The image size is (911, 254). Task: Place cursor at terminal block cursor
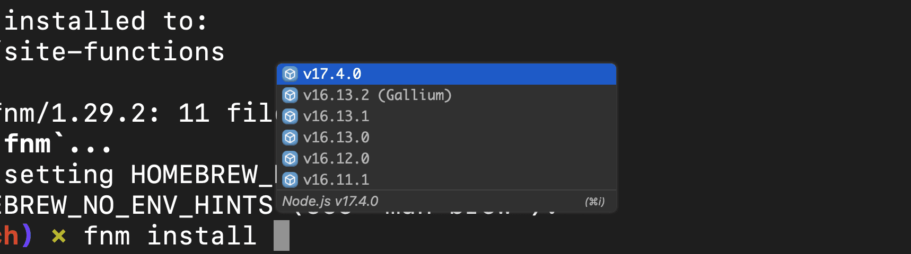coord(282,235)
